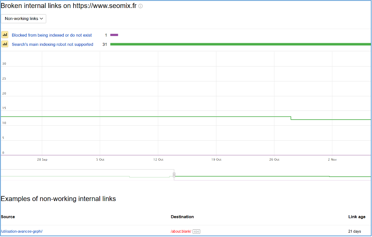372x237 pixels.
Task: Click the 28 Sep date label on the axis
Action: point(42,160)
